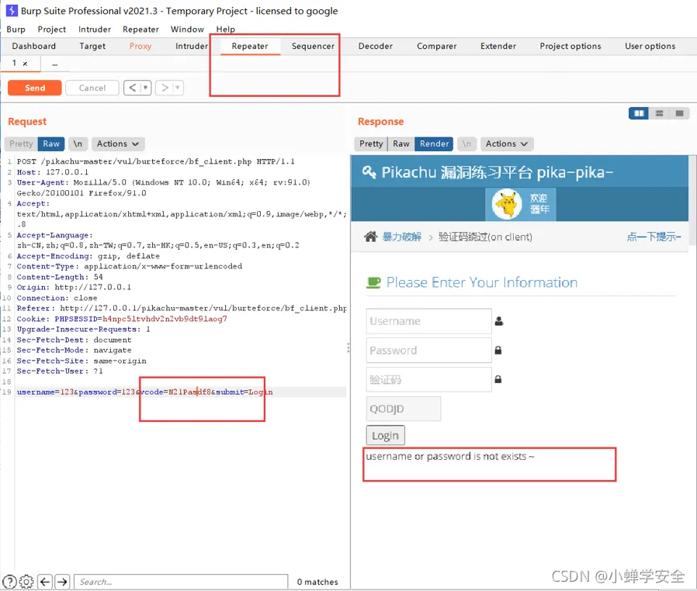Switch response view to Render
Screen dimensions: 697x591
click(x=434, y=143)
